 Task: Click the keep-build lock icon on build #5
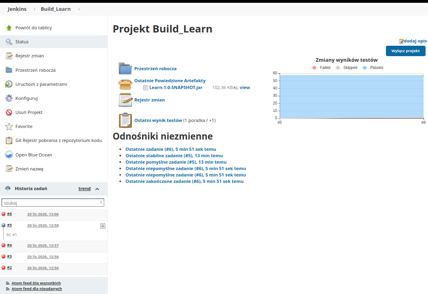point(103,226)
